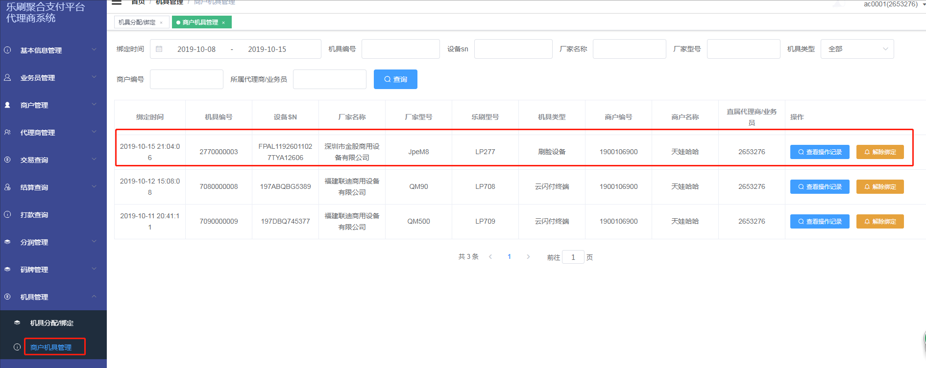
Task: Click the calendar icon in 绑定时间
Action: (159, 49)
